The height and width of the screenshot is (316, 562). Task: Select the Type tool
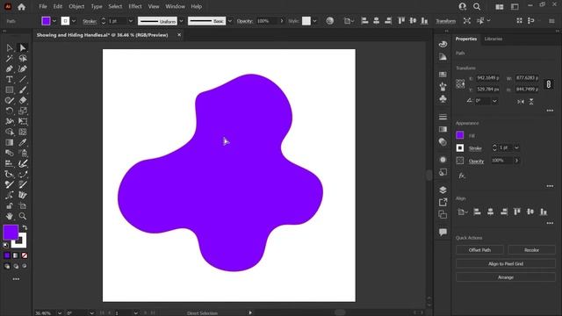tap(10, 79)
